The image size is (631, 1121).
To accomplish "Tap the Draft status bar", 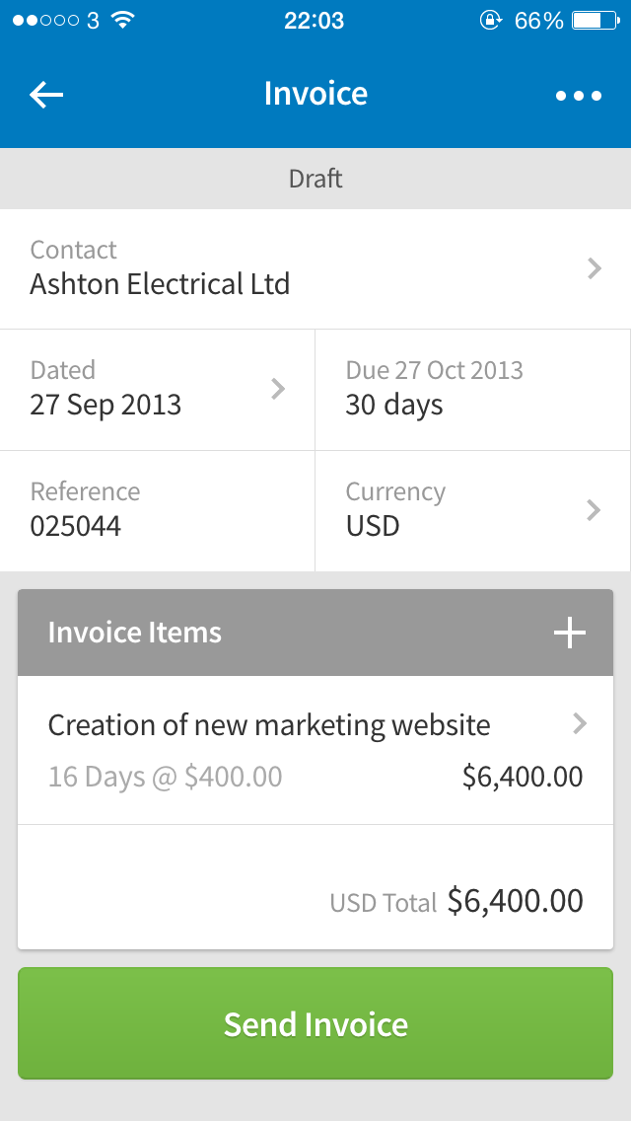I will click(315, 179).
